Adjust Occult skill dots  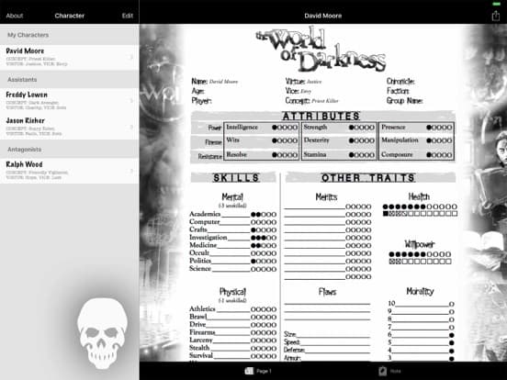[264, 253]
